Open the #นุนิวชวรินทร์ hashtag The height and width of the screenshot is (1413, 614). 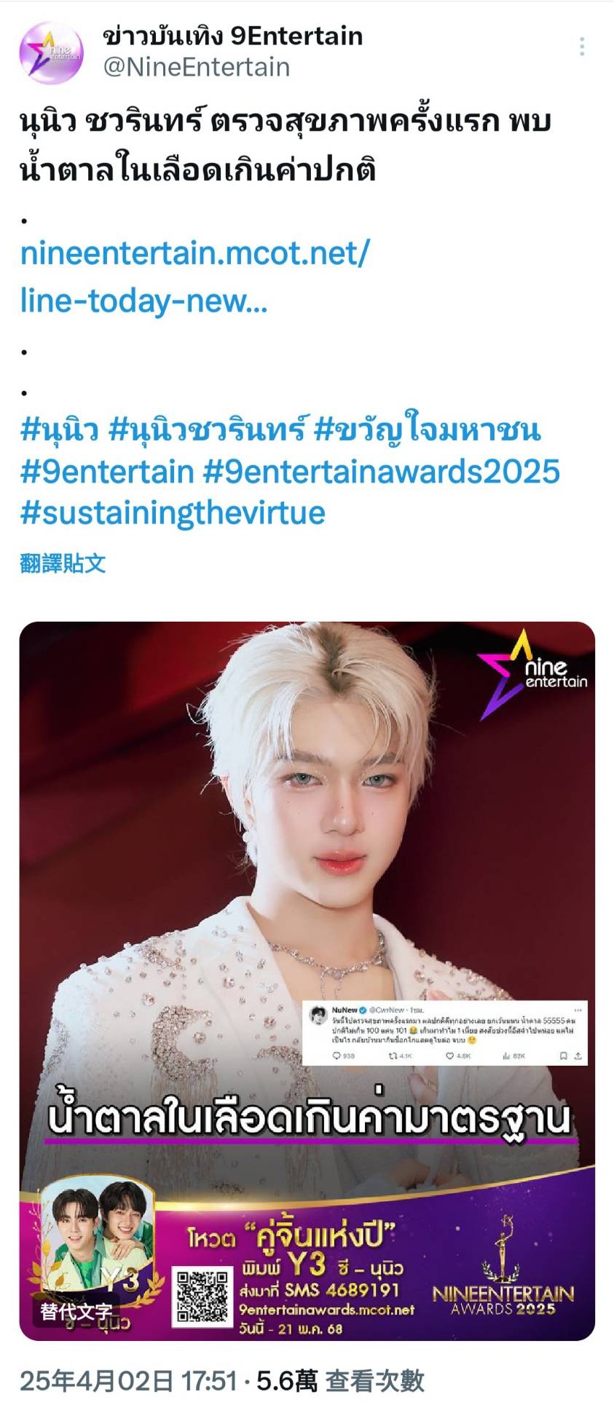[x=208, y=430]
